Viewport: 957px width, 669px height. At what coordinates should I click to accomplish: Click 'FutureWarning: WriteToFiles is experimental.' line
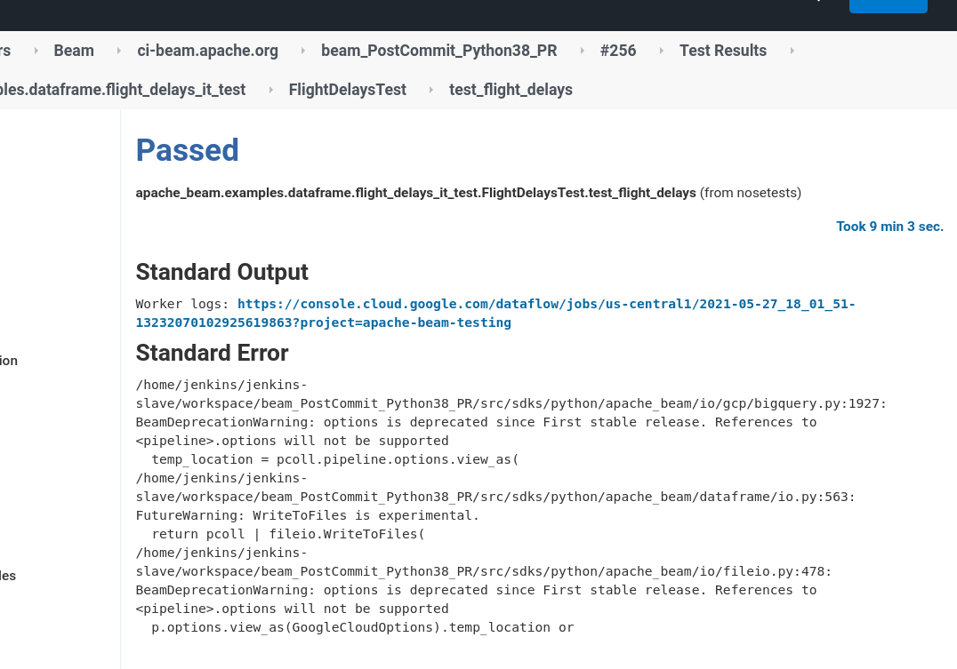coord(308,515)
